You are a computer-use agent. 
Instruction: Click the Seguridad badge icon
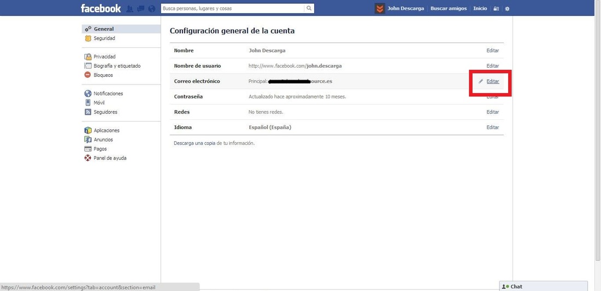(x=88, y=38)
